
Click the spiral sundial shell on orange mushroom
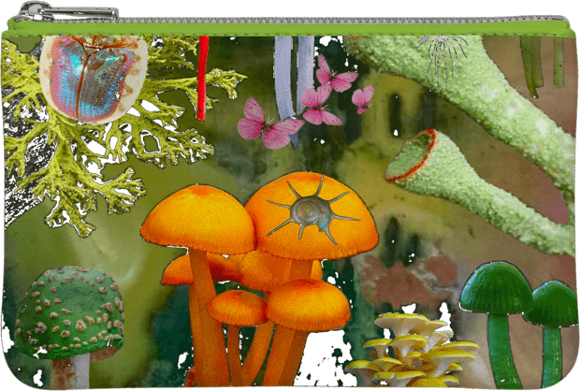coord(312,210)
